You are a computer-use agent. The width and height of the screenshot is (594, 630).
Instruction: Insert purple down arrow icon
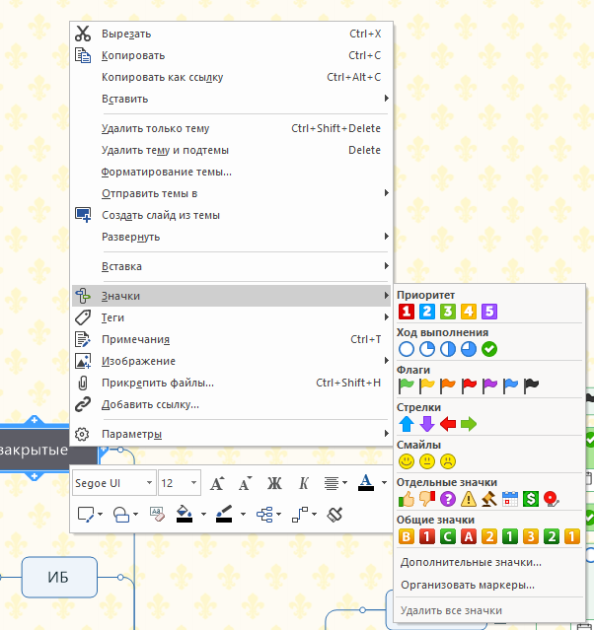coord(427,424)
